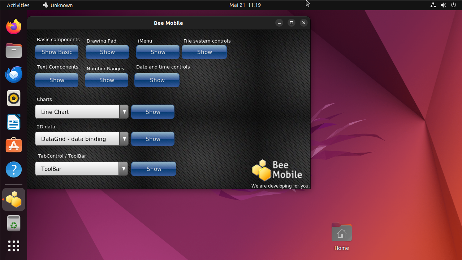The height and width of the screenshot is (260, 462).
Task: Click the Bee Mobile logo
Action: pyautogui.click(x=277, y=170)
